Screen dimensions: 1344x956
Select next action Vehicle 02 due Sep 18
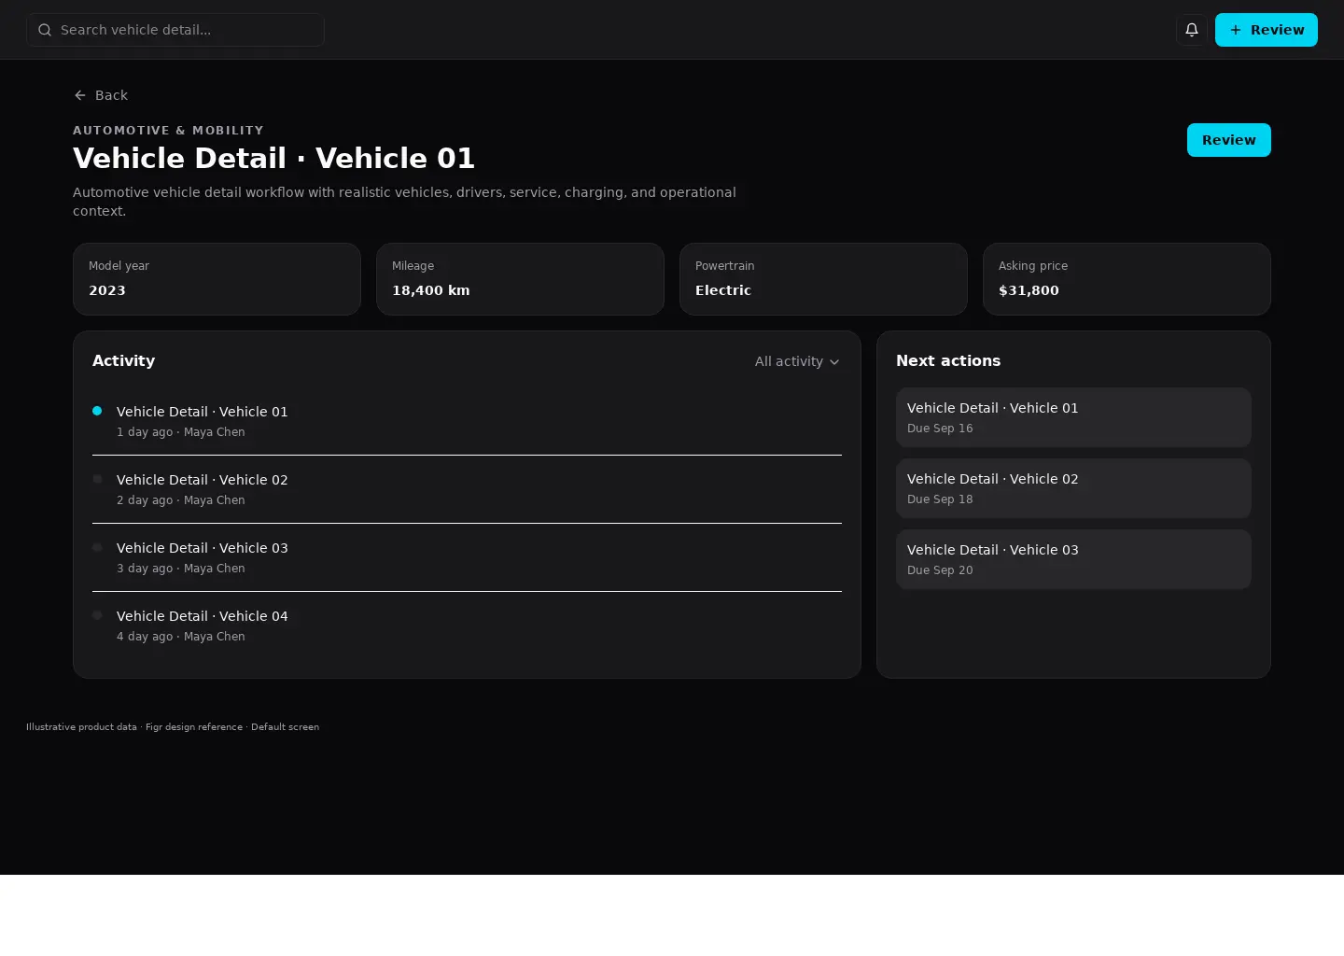coord(1073,488)
